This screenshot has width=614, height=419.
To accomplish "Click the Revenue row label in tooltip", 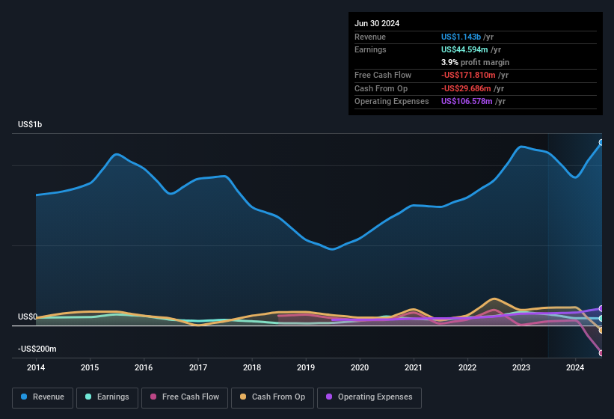I will point(370,37).
